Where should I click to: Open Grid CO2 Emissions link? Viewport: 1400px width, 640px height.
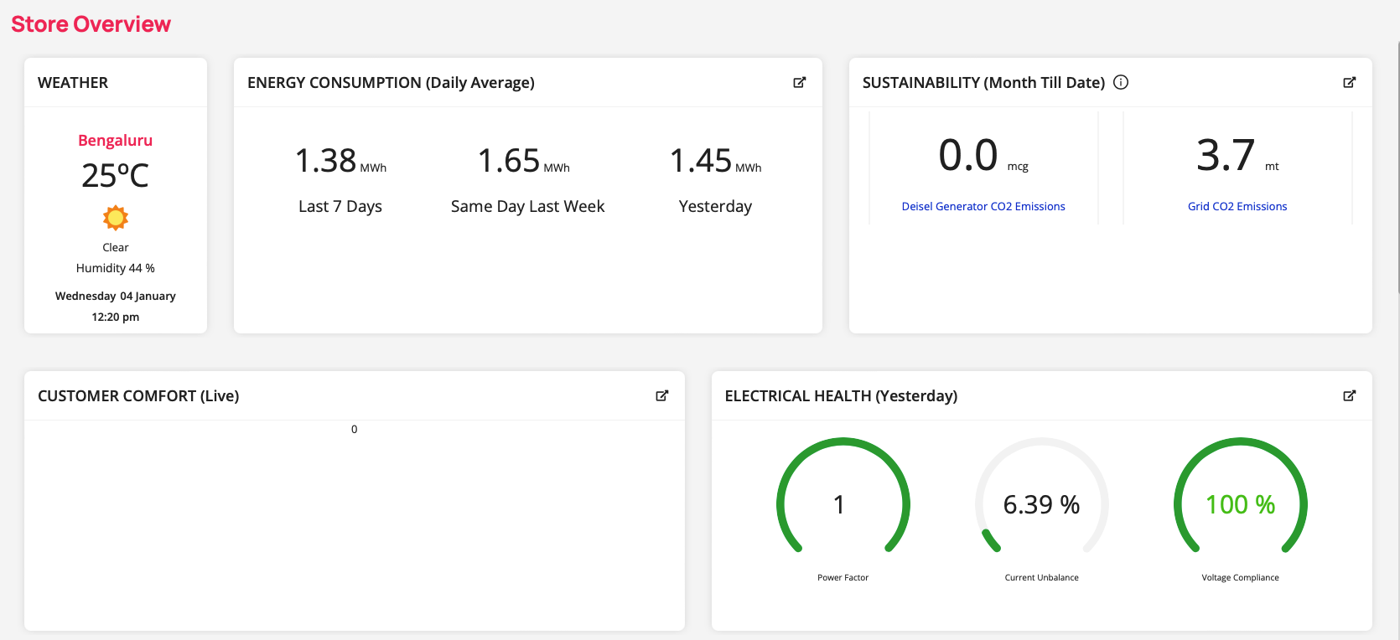point(1237,206)
